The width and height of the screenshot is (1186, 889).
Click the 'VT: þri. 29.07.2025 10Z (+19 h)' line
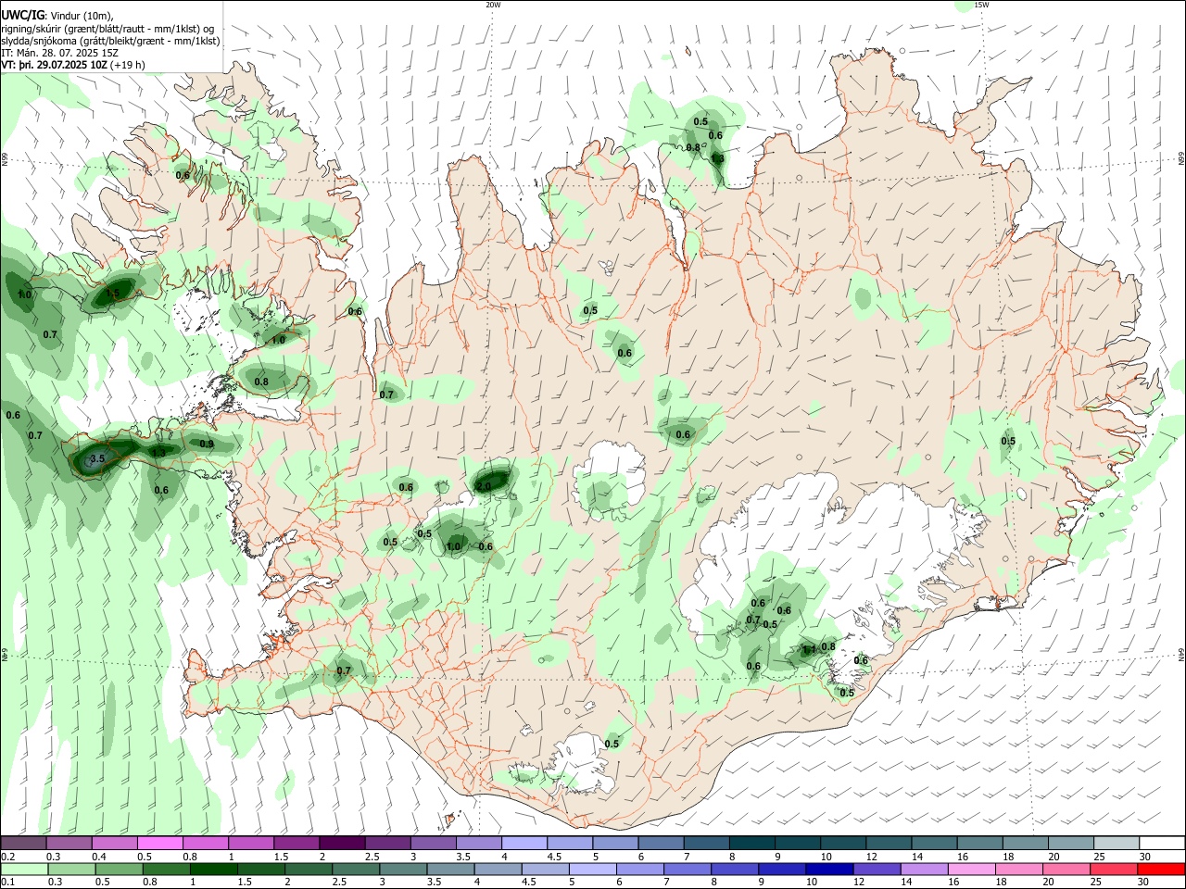coord(73,65)
